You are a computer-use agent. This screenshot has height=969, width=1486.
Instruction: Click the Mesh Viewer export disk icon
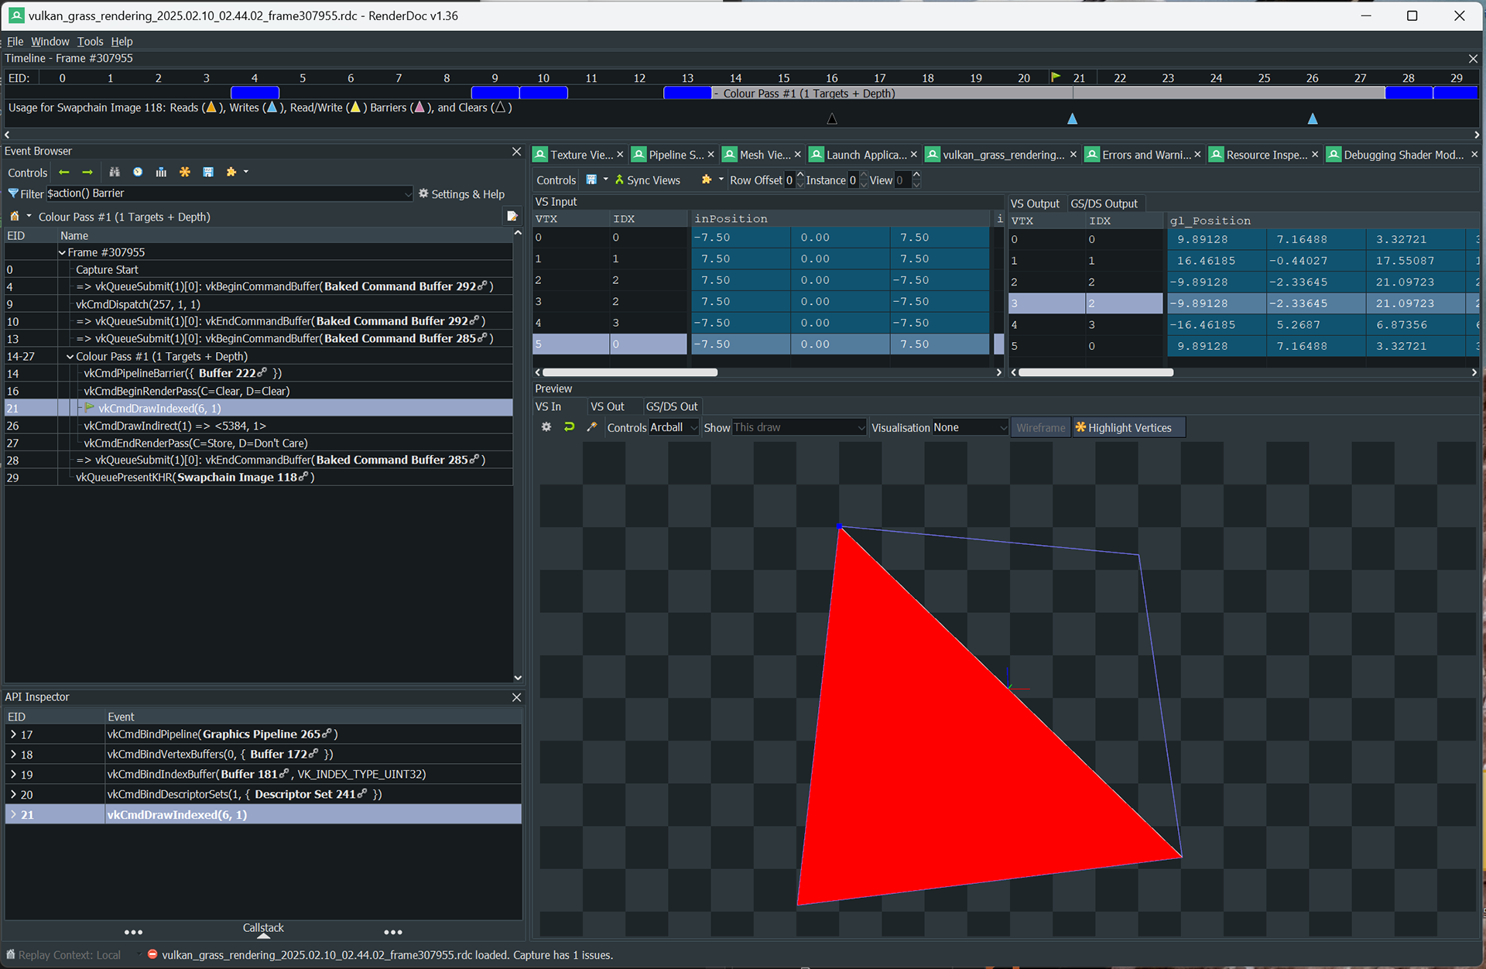[591, 180]
